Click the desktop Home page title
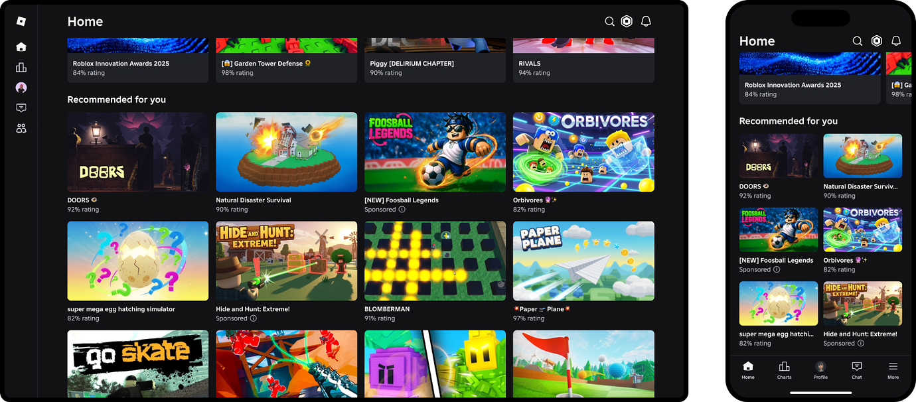Image resolution: width=916 pixels, height=402 pixels. pyautogui.click(x=85, y=21)
